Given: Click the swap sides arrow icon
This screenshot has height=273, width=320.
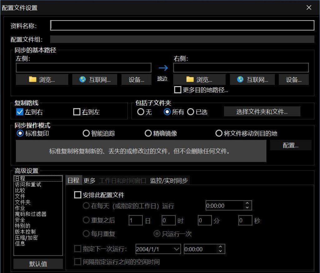Looking at the screenshot, I should click(163, 68).
